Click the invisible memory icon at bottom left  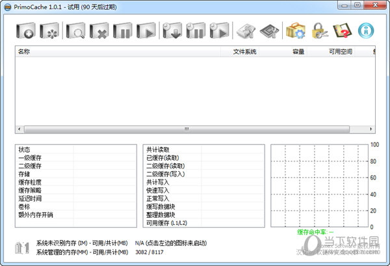click(x=22, y=248)
